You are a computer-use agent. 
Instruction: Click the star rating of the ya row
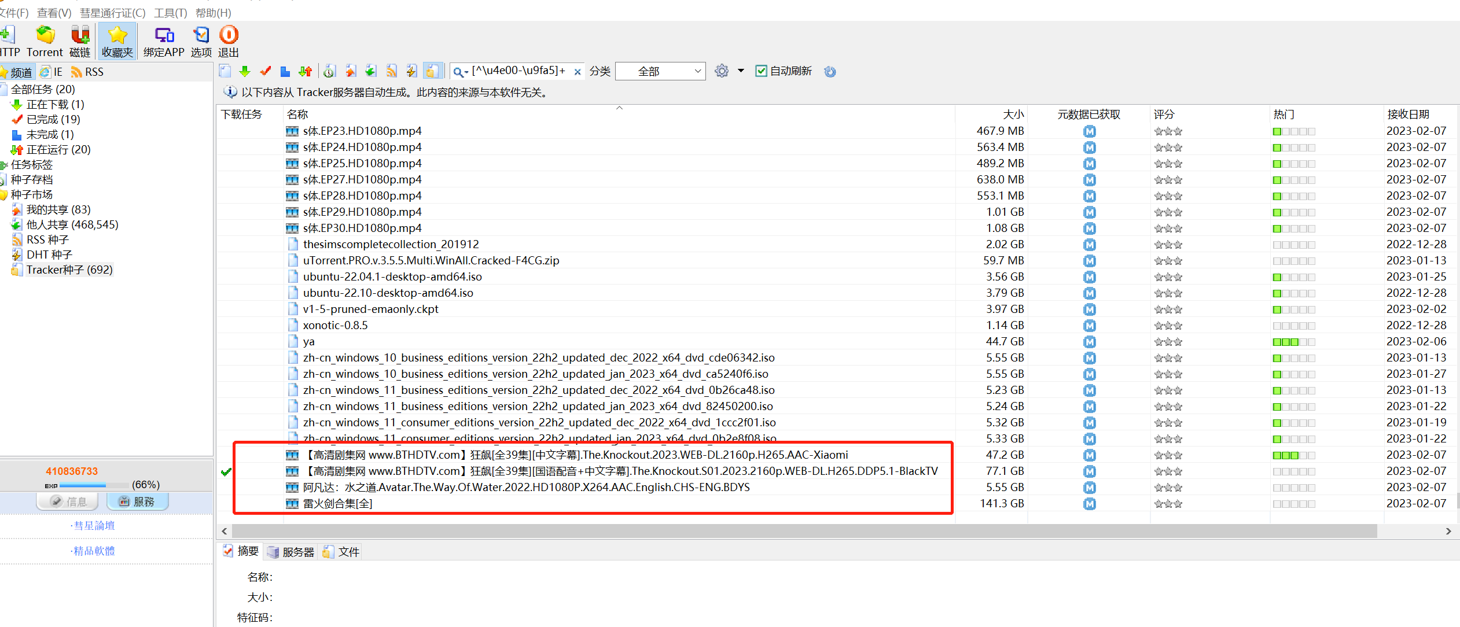point(1168,342)
